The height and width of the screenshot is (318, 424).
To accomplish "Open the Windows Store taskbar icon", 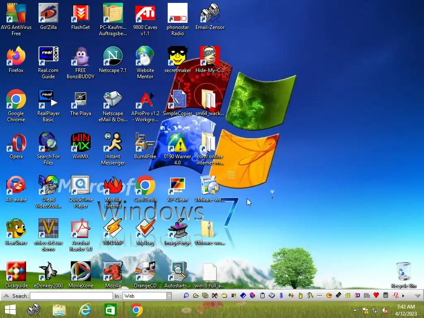I will click(110, 310).
